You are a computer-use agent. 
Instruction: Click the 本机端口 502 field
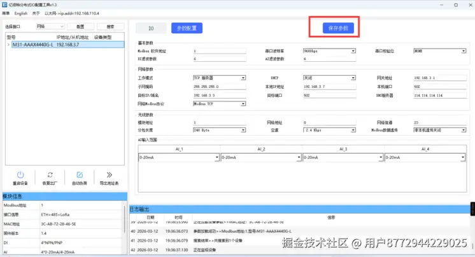pos(440,87)
